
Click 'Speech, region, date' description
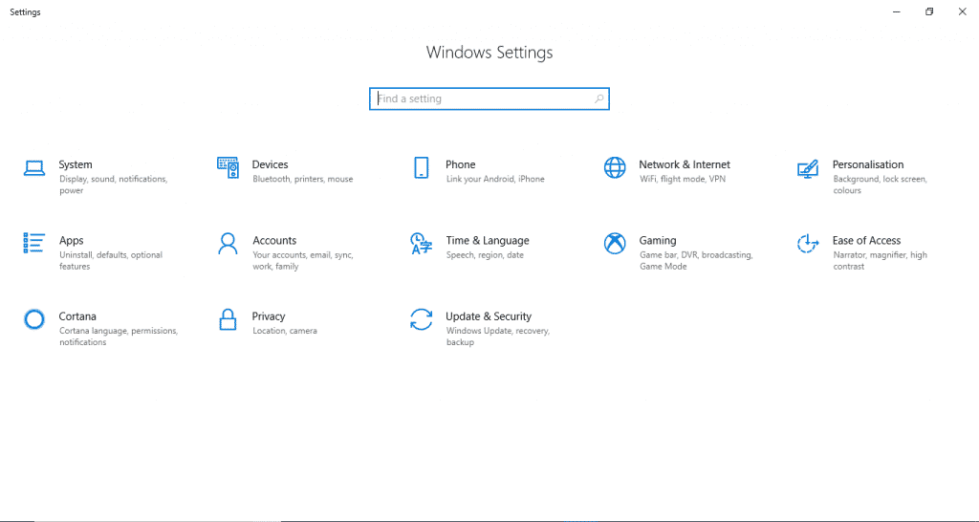point(485,254)
